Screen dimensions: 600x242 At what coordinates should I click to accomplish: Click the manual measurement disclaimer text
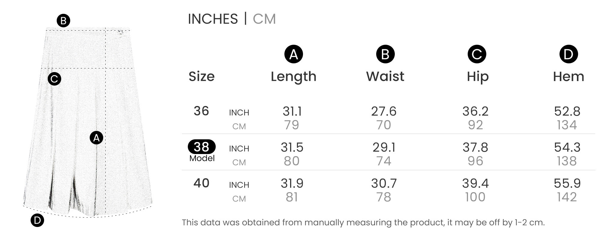tap(363, 222)
